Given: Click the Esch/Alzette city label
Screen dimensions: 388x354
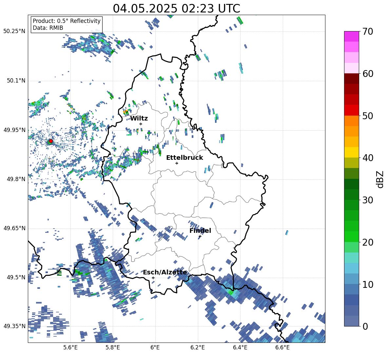Looking at the screenshot, I should pos(165,272).
